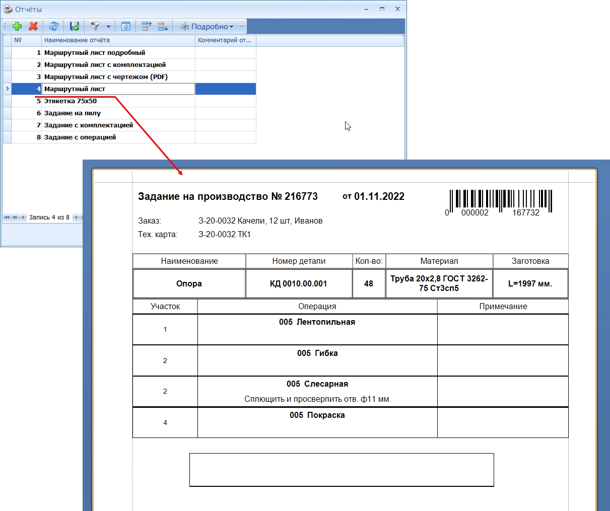This screenshot has width=610, height=511.
Task: Click the Задание на производство № 216773 heading
Action: point(228,196)
